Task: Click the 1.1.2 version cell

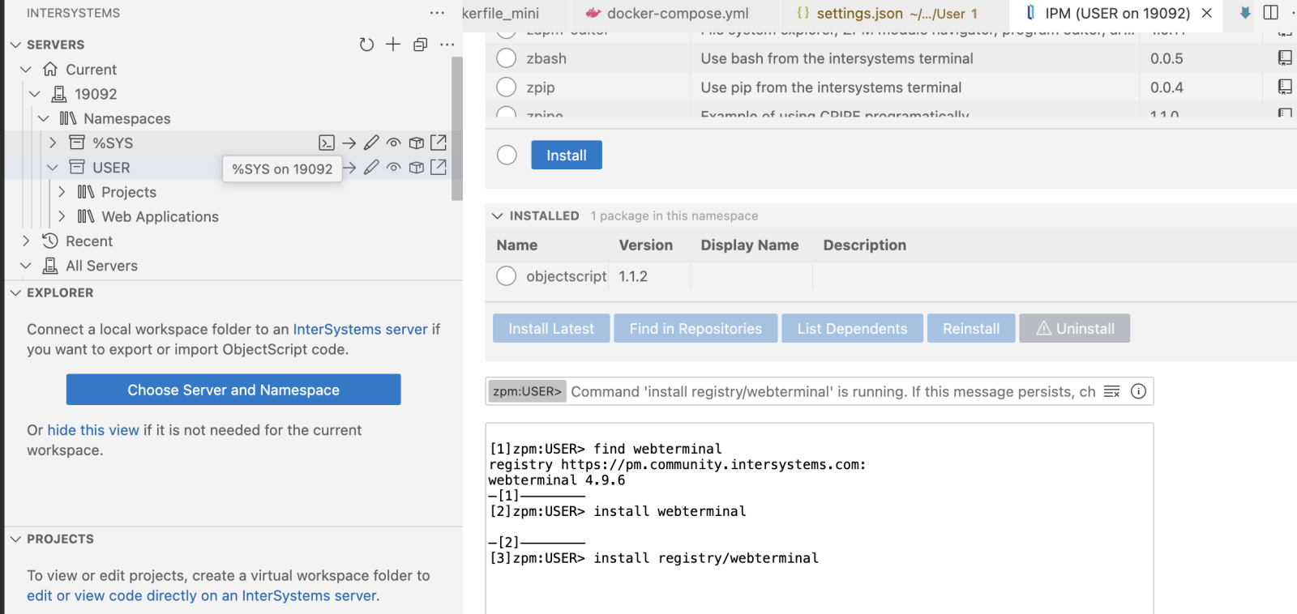Action: (x=633, y=277)
